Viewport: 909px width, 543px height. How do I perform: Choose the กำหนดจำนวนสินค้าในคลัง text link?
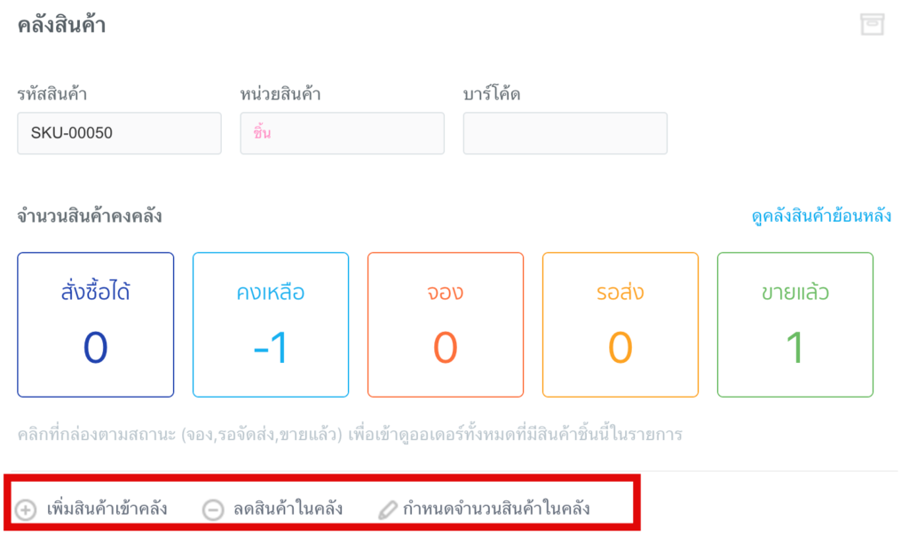point(496,508)
